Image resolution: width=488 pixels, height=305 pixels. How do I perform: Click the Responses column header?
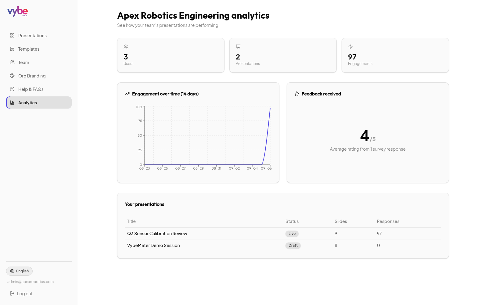[388, 221]
